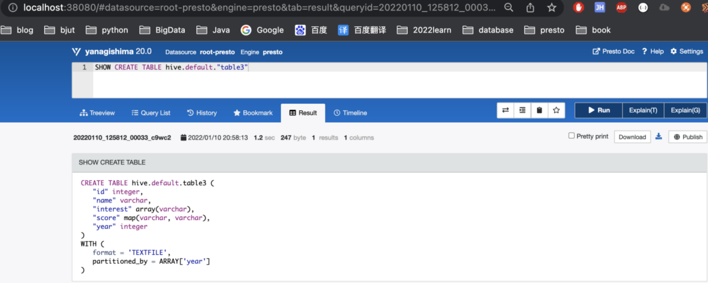Click the copy query clipboard icon
Screen dimensions: 708x283
pos(539,110)
